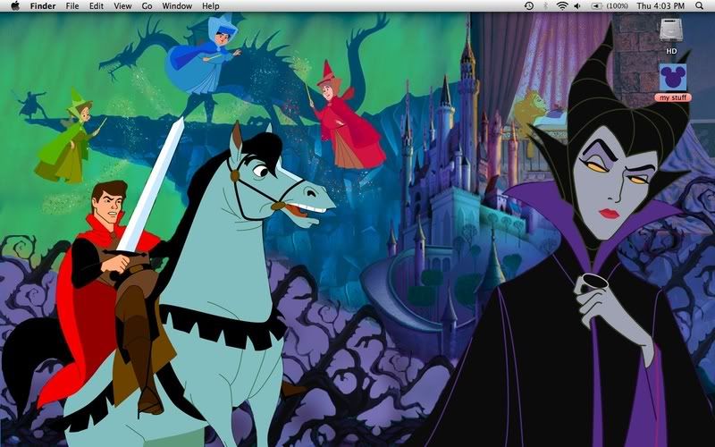The width and height of the screenshot is (715, 447).
Task: Open the Apple menu
Action: [14, 5]
